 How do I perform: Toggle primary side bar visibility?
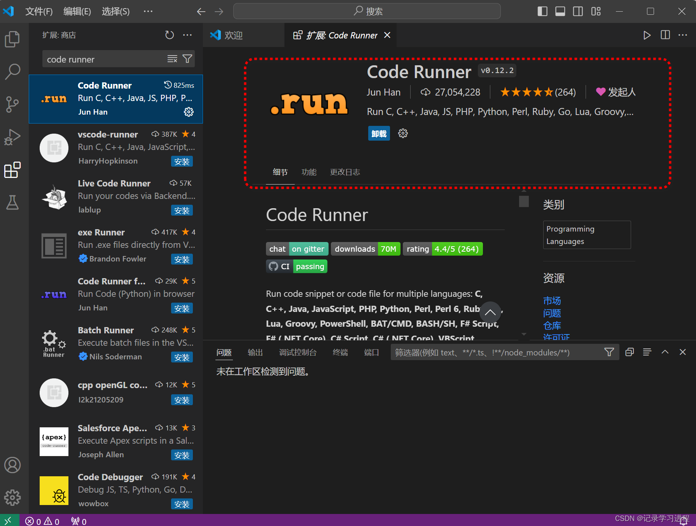tap(542, 12)
